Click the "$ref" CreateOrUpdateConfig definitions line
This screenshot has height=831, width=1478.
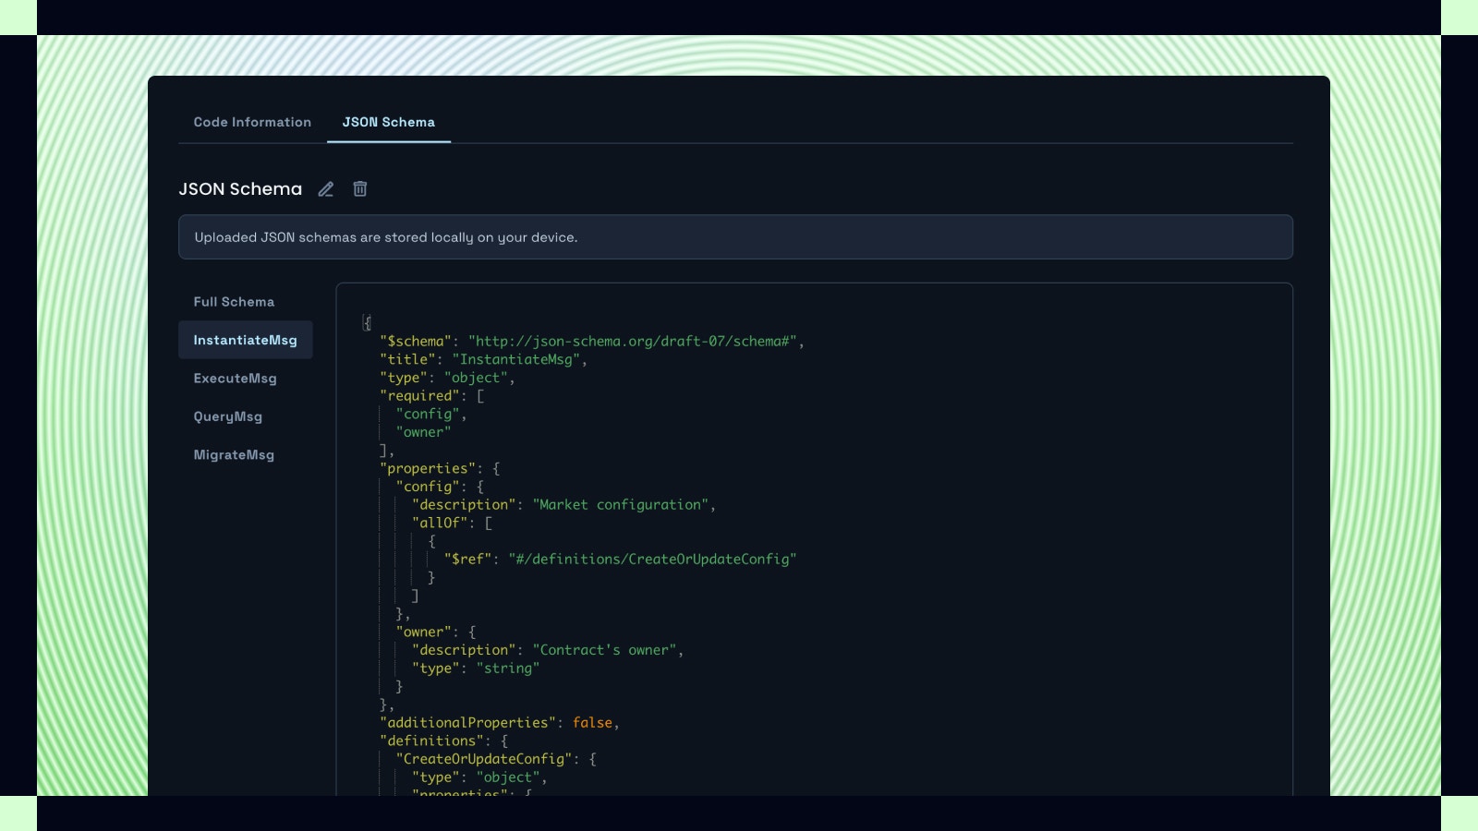click(x=620, y=560)
